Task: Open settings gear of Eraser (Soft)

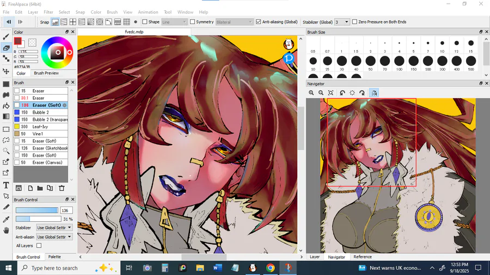Action: pyautogui.click(x=65, y=105)
